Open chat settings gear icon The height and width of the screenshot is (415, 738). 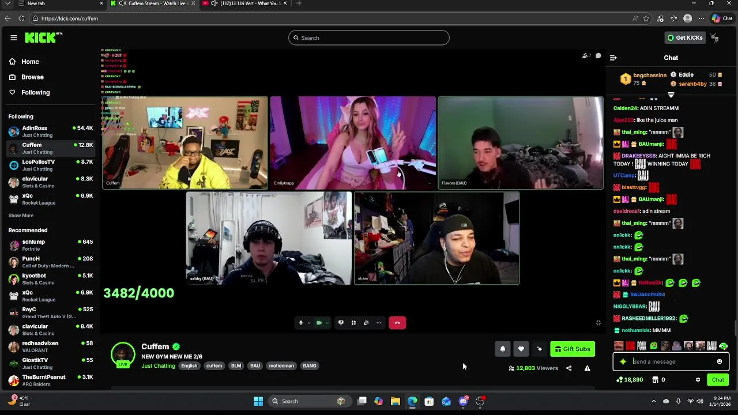pyautogui.click(x=698, y=380)
